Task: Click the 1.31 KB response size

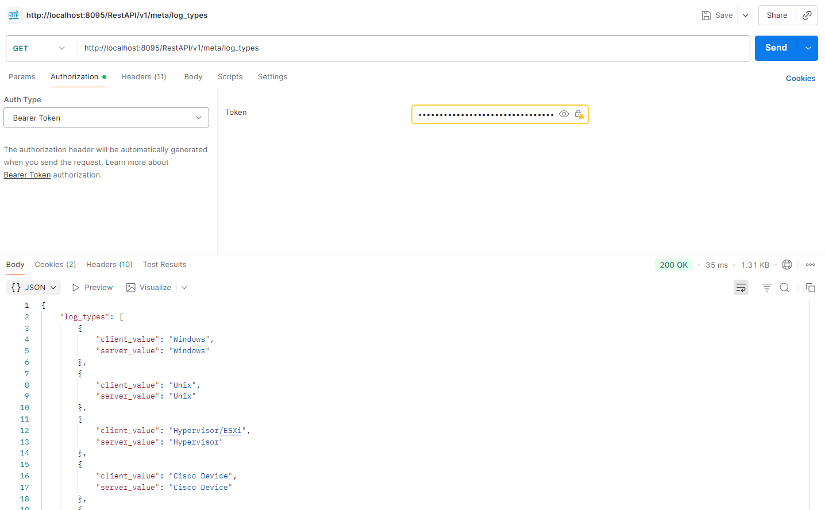Action: pos(755,265)
